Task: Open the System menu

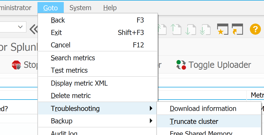Action: tap(80, 8)
